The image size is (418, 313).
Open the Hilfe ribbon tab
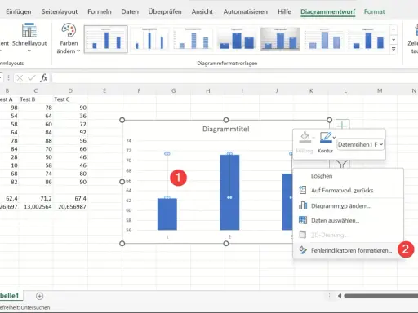coord(284,11)
